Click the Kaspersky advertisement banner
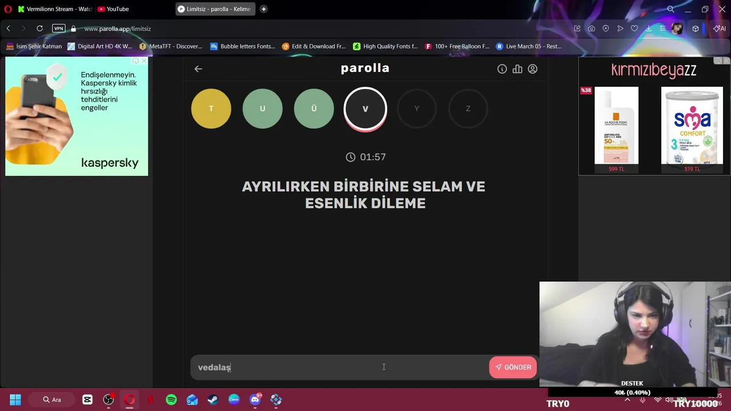Screen dimensions: 731x411 click(x=77, y=116)
